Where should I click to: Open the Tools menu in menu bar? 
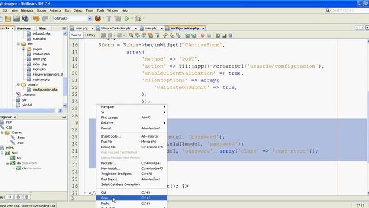click(100, 10)
